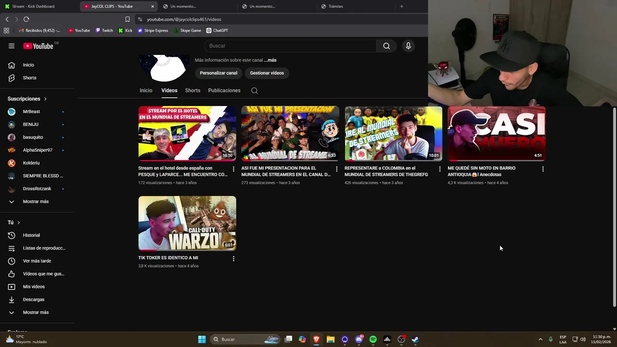This screenshot has width=617, height=347.
Task: Bookmark this page in address bar
Action: [127, 19]
